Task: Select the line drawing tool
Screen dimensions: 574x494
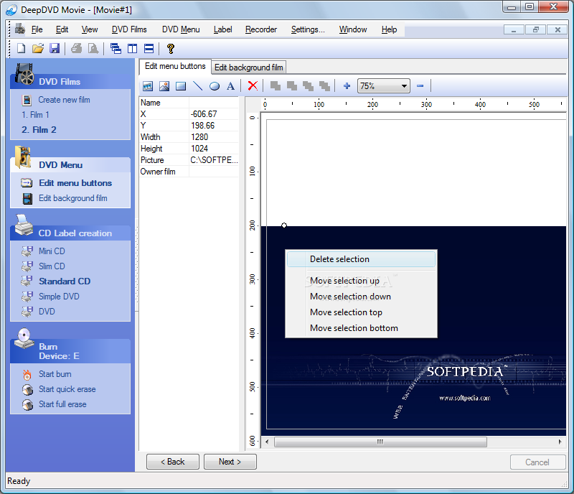Action: point(197,86)
